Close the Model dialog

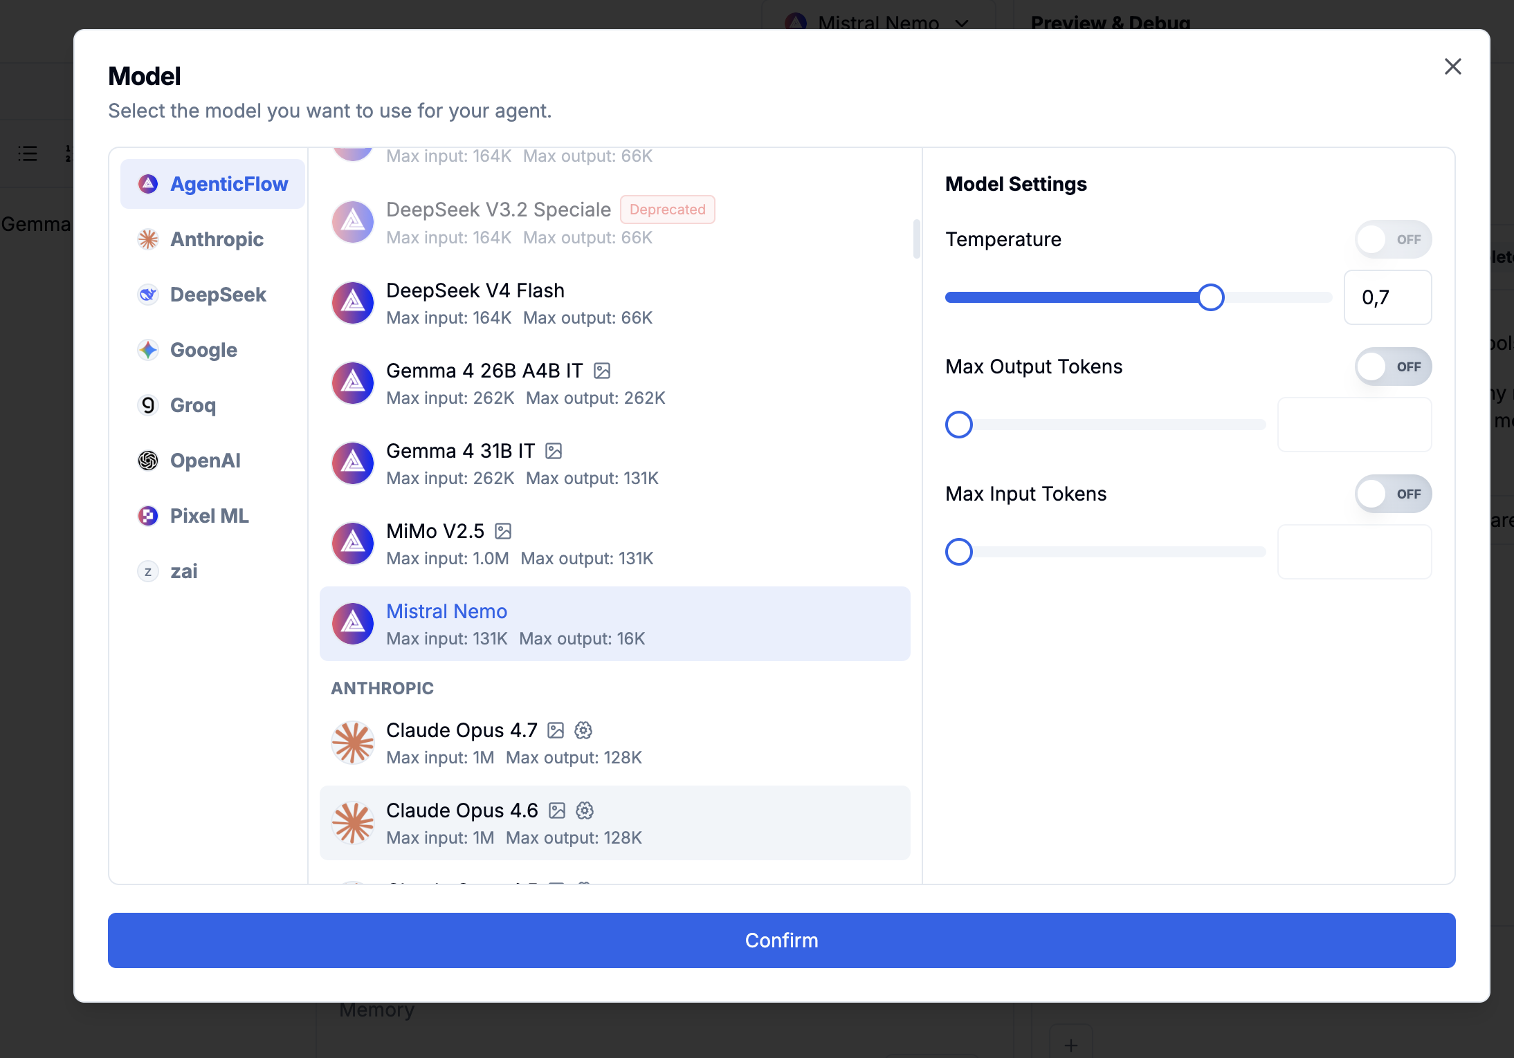coord(1453,66)
